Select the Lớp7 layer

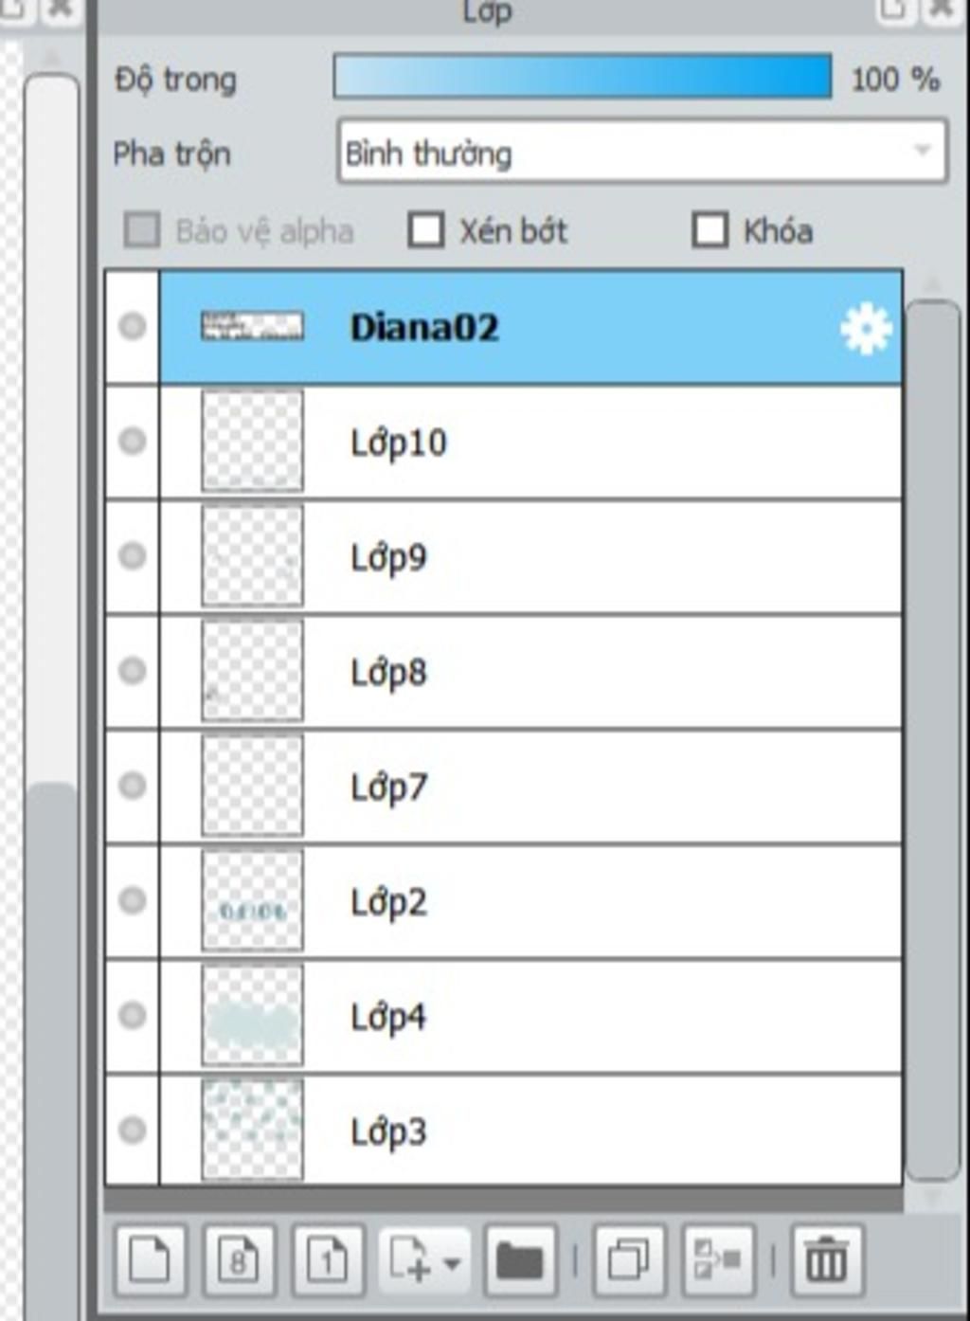click(x=531, y=787)
